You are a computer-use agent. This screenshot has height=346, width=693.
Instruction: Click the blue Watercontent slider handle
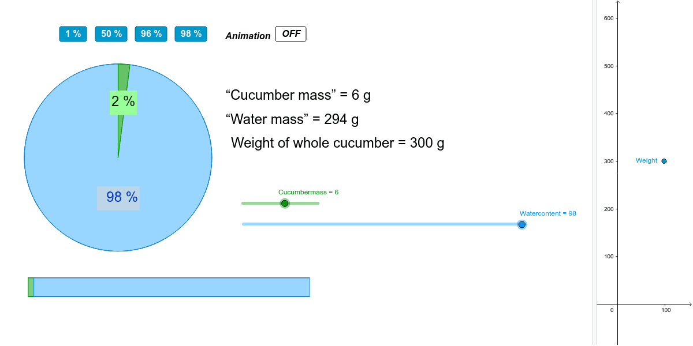tap(522, 224)
